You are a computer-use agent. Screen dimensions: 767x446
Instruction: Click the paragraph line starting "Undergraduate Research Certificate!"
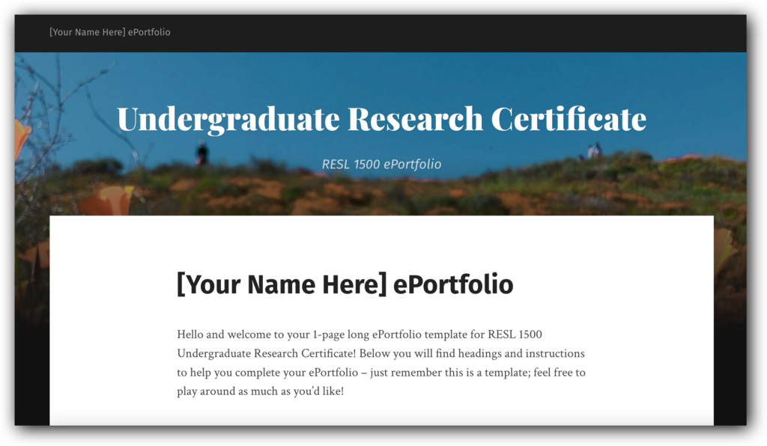click(381, 352)
